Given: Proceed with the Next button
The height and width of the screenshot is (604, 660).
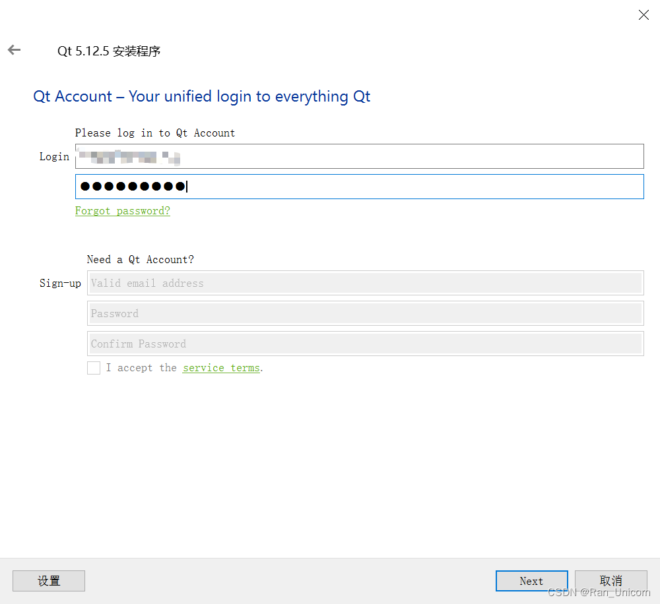Looking at the screenshot, I should tap(531, 581).
